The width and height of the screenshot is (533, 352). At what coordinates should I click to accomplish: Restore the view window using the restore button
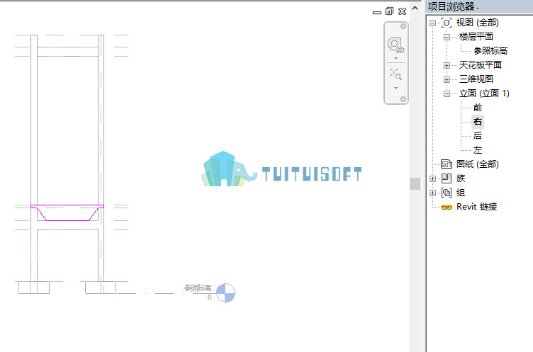[389, 11]
